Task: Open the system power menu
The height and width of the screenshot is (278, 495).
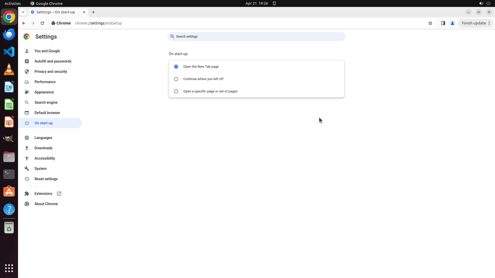Action: (488, 3)
